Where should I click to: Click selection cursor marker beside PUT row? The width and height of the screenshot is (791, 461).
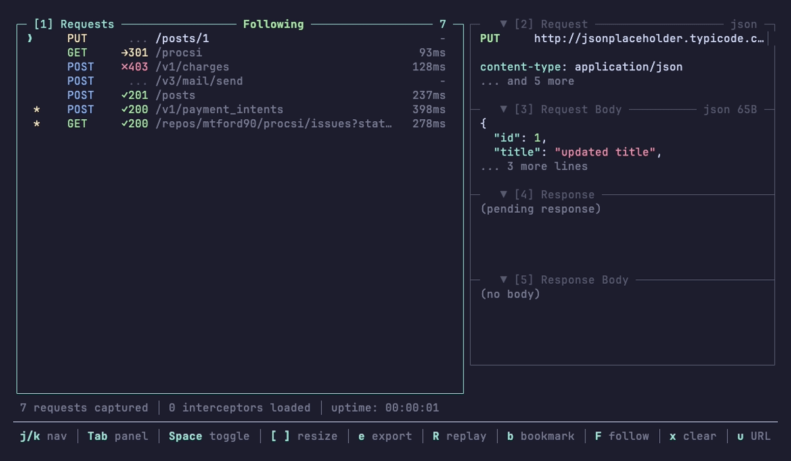click(30, 39)
